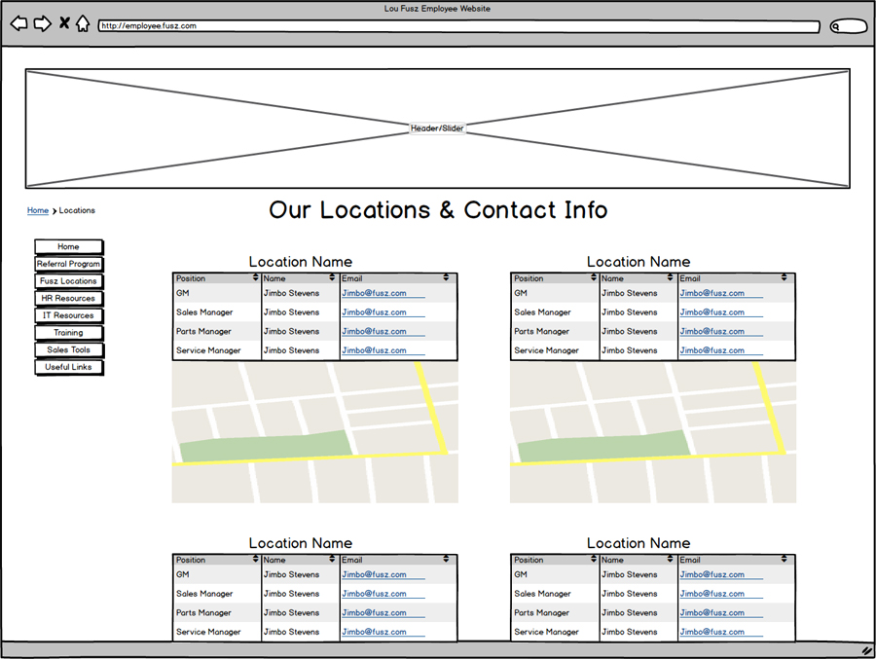Click the right location map thumbnail
The width and height of the screenshot is (876, 659).
click(x=653, y=432)
